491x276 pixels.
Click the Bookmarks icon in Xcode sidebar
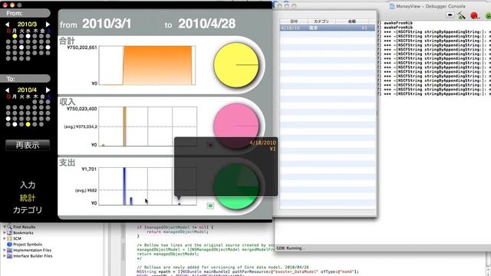9,232
